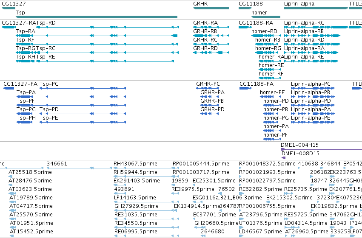This screenshot has width=362, height=238.
Task: Select the Liprin-alpha-PC protein label
Action: coord(311,84)
